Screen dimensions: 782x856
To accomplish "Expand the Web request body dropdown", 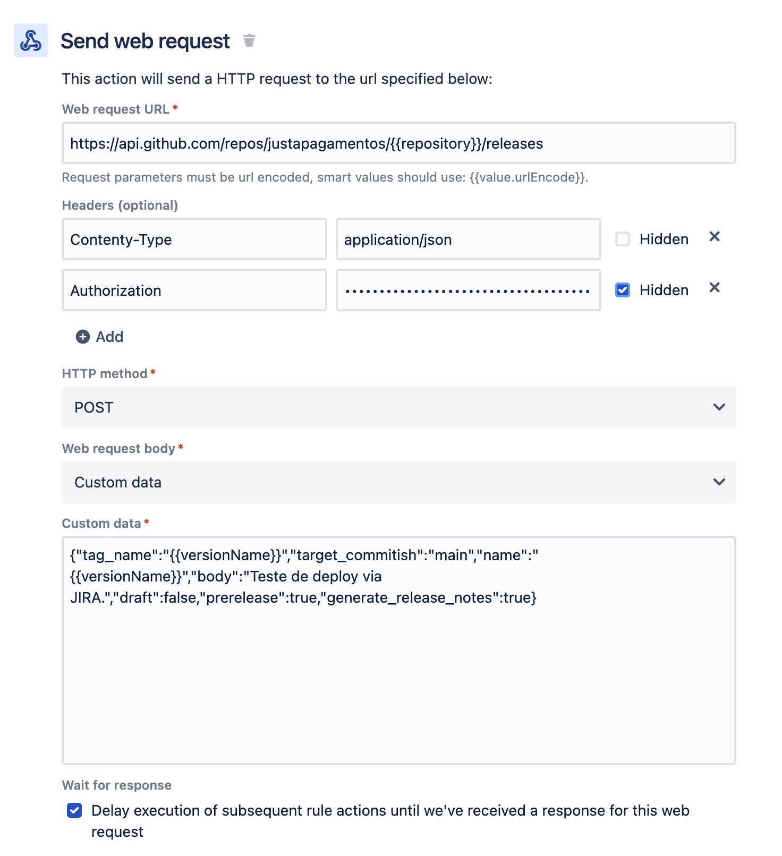I will tap(399, 482).
